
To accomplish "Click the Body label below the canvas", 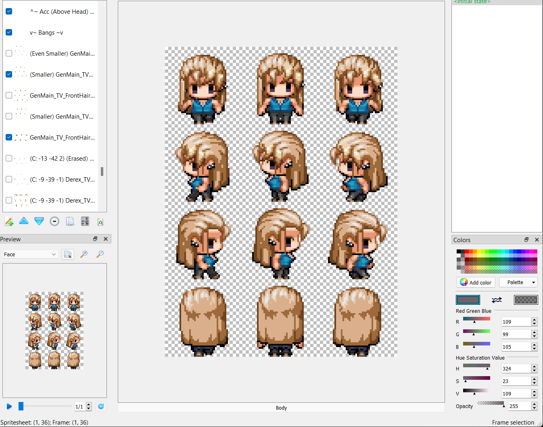I will point(281,408).
